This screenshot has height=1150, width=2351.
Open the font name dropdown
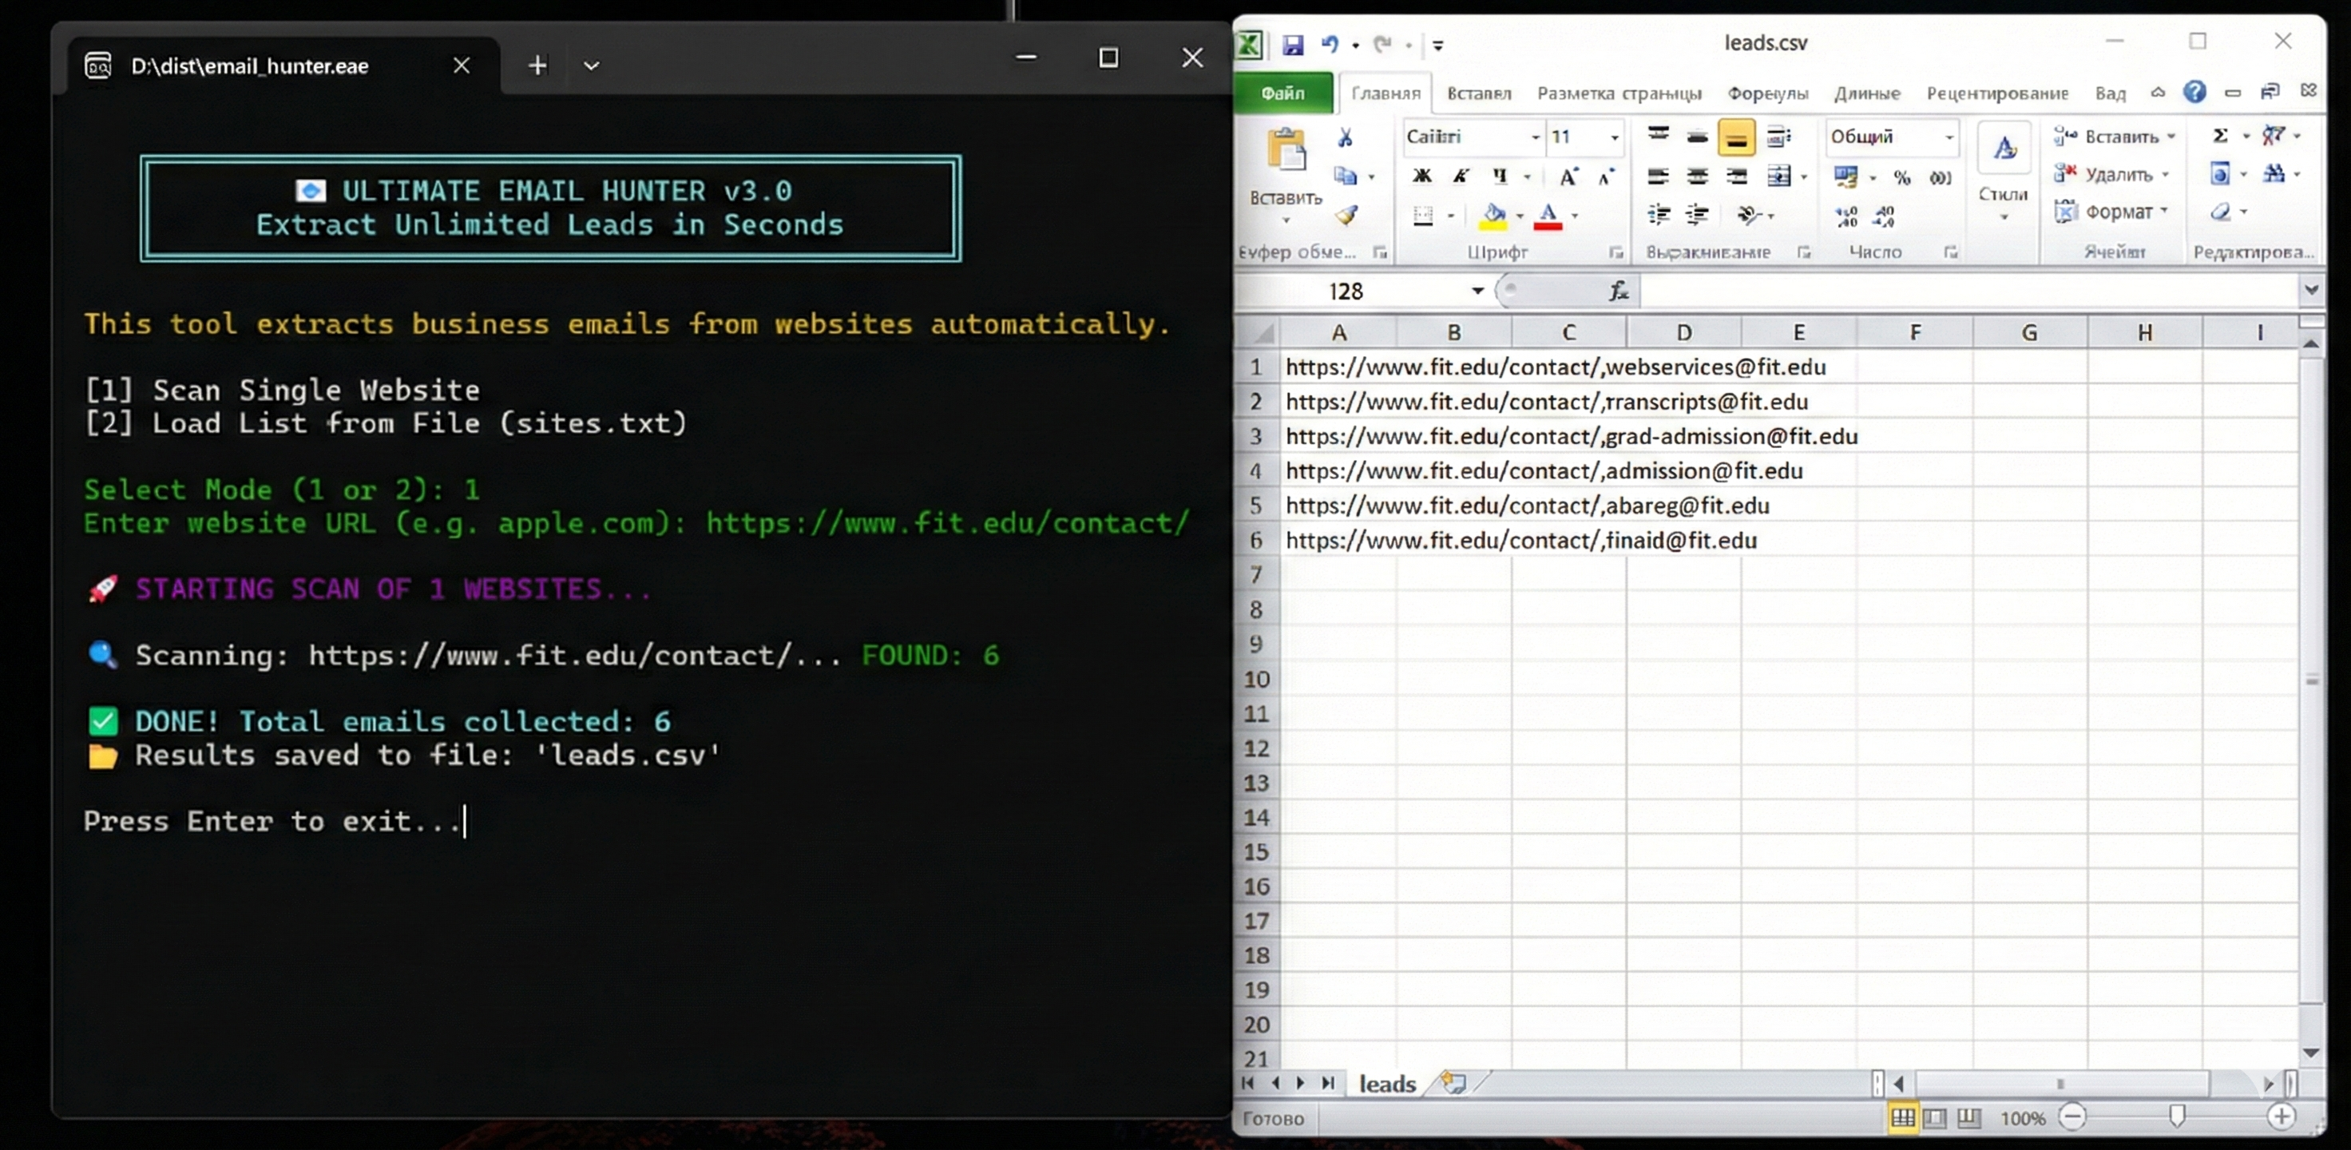click(x=1535, y=137)
